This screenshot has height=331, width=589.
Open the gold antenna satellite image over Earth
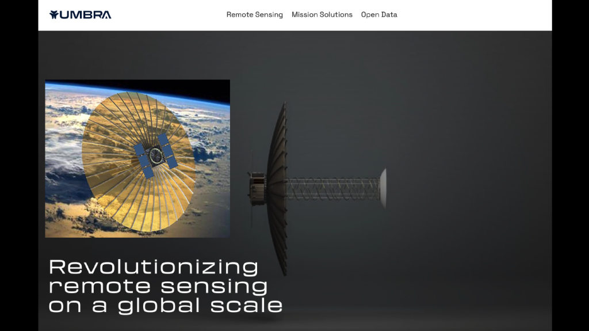tap(137, 158)
